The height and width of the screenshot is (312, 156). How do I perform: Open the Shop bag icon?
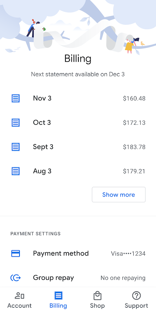[x=97, y=296]
